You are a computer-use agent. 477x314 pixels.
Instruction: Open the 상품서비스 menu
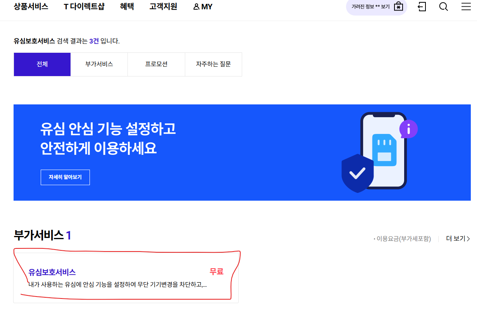31,6
